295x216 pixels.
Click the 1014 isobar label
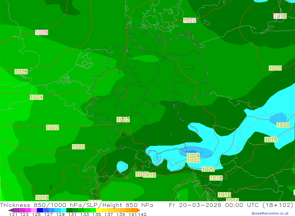click(232, 200)
